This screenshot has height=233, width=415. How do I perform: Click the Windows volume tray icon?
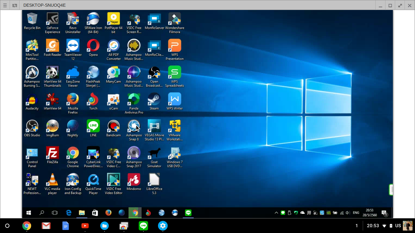(348, 213)
